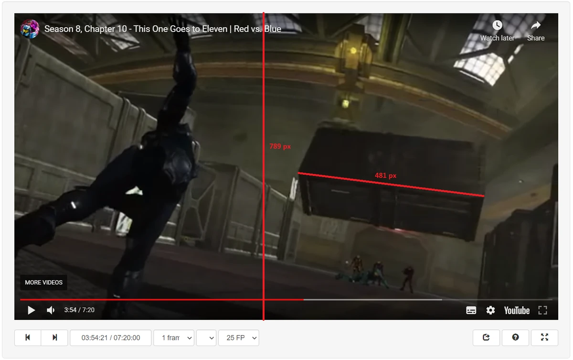The height and width of the screenshot is (360, 573).
Task: Open the Red vs. Blue channel avatar
Action: (x=30, y=29)
